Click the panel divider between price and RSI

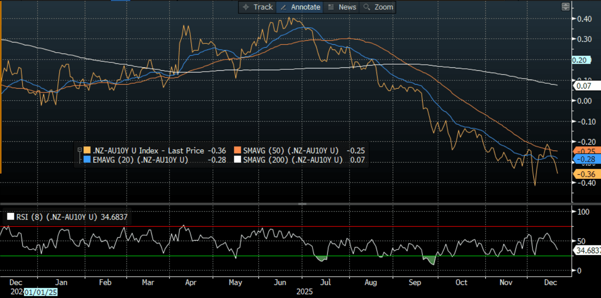(302, 204)
